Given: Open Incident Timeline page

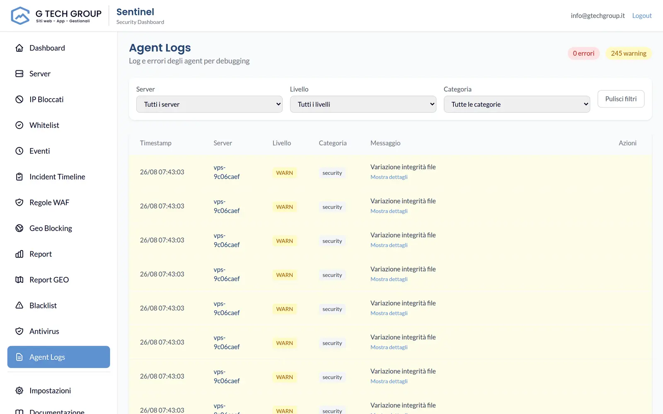Looking at the screenshot, I should pos(59,177).
